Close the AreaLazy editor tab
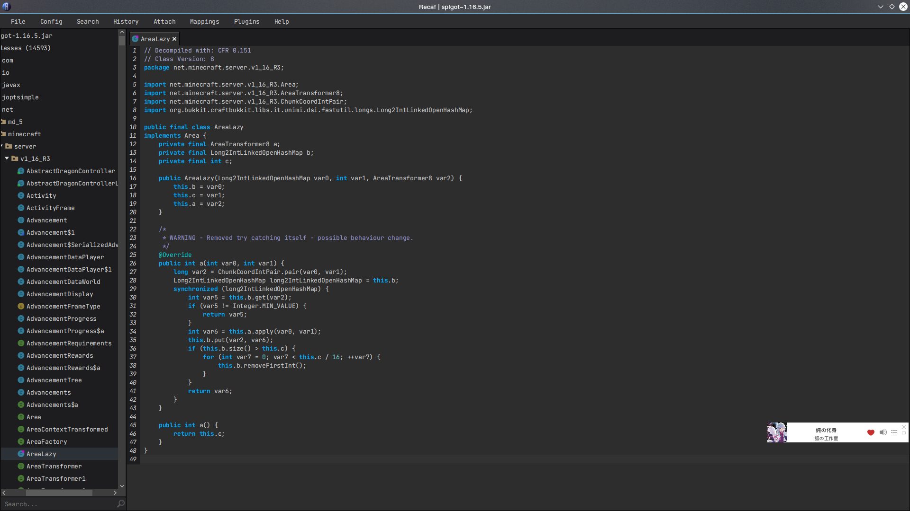Screen dimensions: 910x511 click(174, 39)
